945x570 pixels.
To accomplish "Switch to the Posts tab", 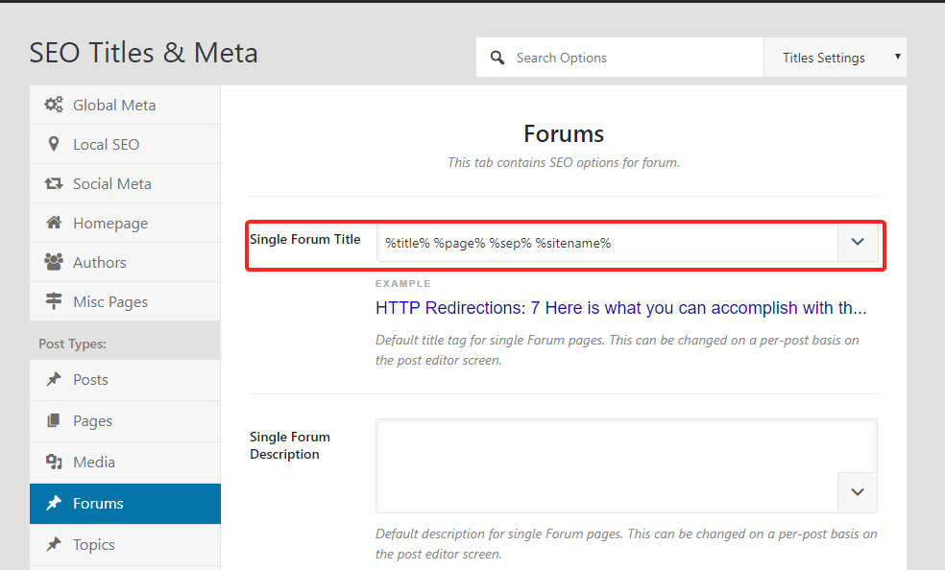I will click(90, 379).
